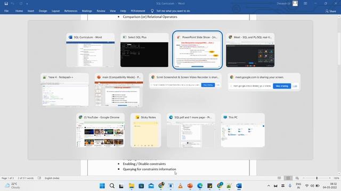Screen dimensions: 341x191
Task: Switch to new 4 - Notepad++ thumbnail
Action: tap(64, 90)
